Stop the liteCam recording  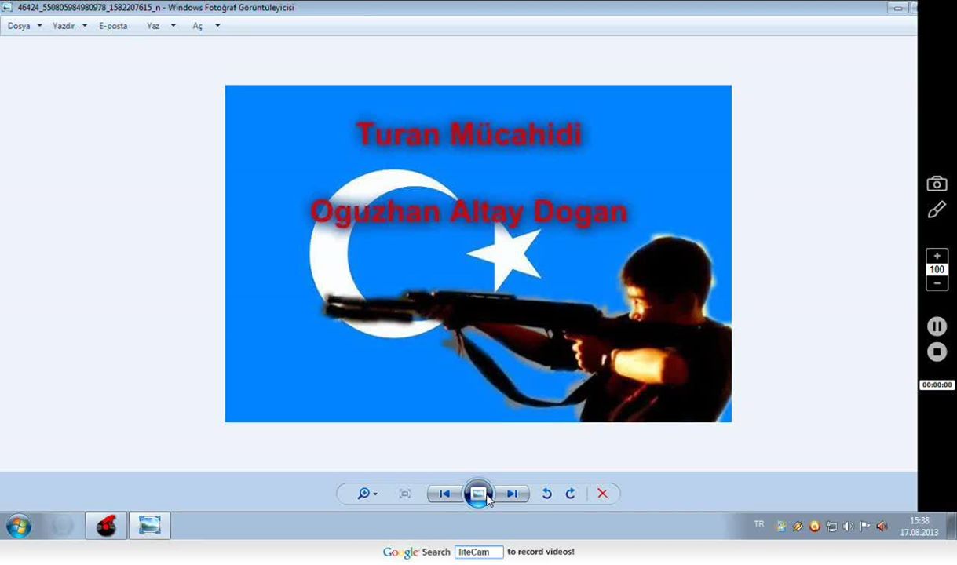click(937, 352)
